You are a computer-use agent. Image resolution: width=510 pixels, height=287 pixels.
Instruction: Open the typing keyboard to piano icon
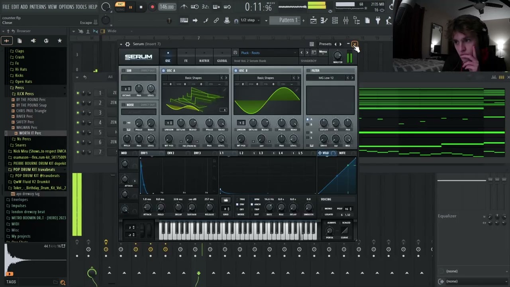click(184, 20)
